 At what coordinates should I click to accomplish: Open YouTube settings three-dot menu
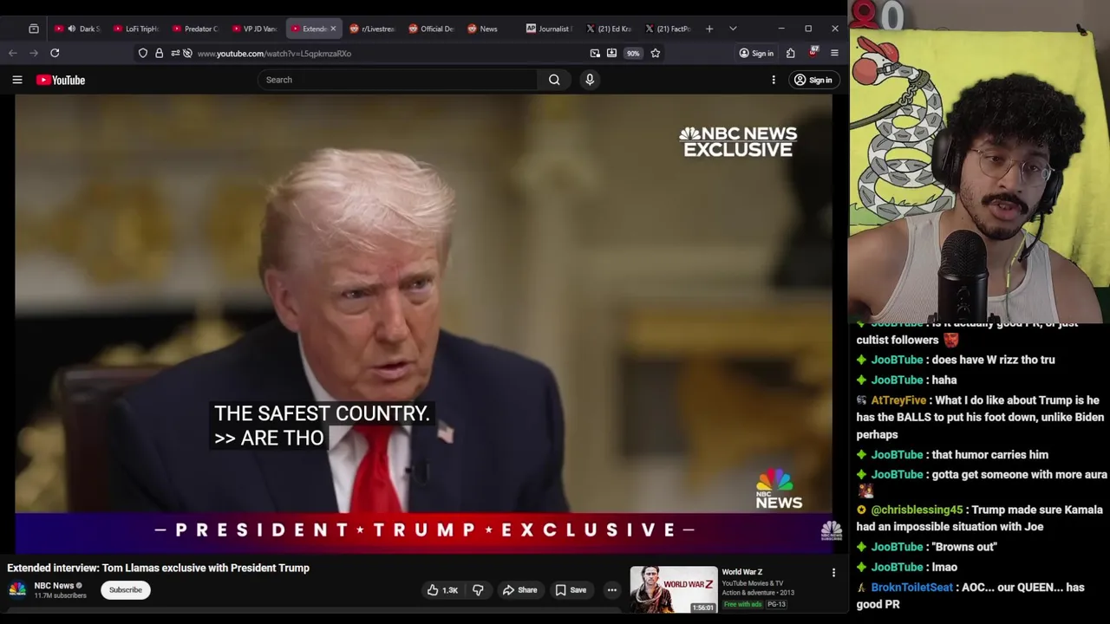pos(774,80)
